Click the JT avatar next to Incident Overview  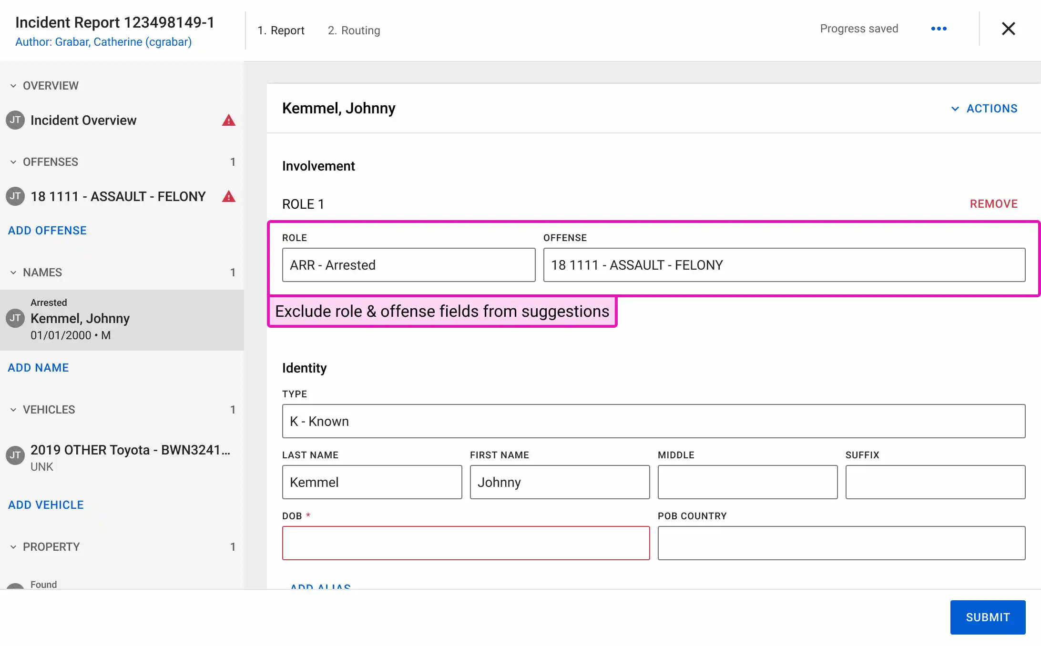[x=15, y=121]
